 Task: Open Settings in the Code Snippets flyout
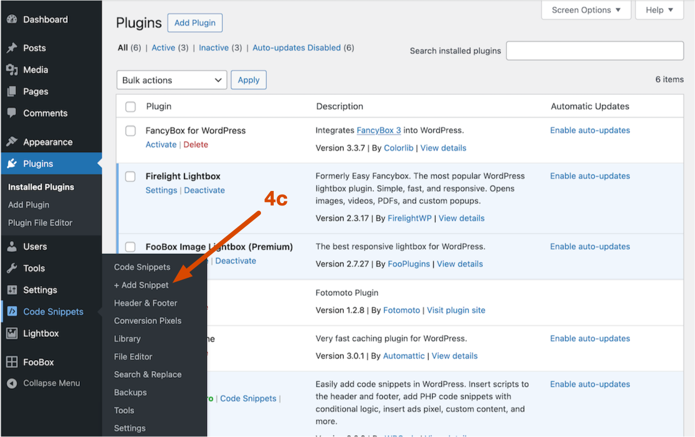pyautogui.click(x=130, y=428)
